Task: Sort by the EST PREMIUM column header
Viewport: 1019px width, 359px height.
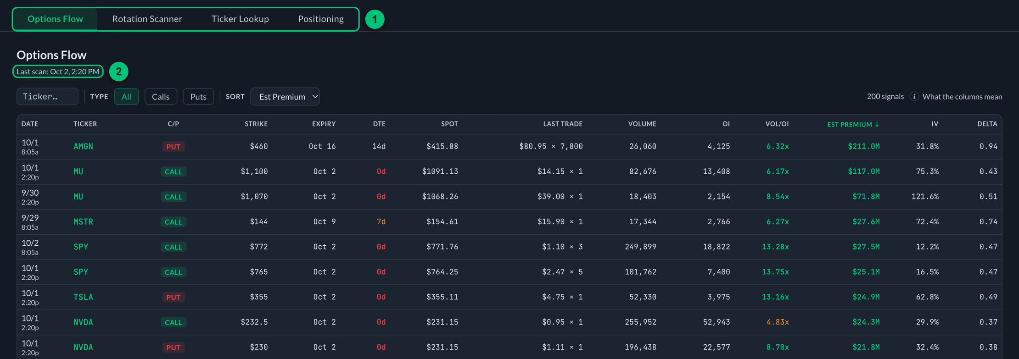Action: click(853, 124)
